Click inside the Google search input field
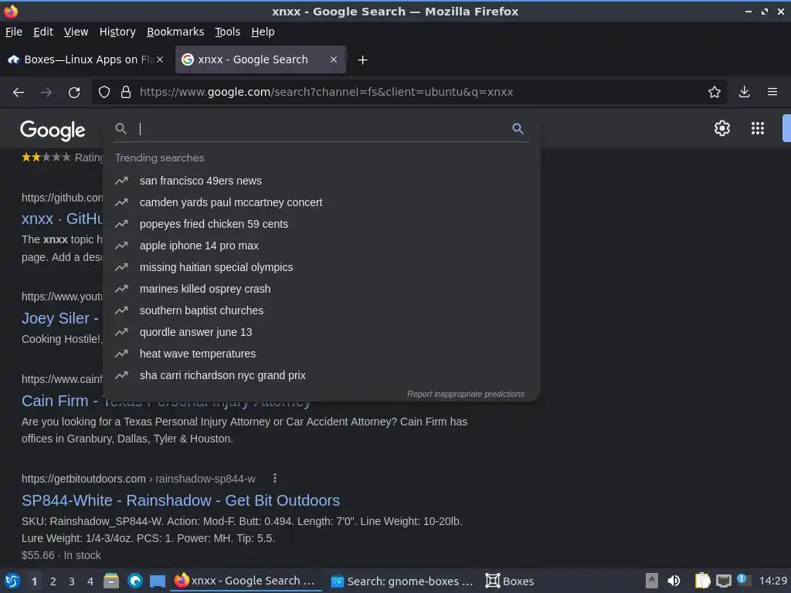The width and height of the screenshot is (791, 593). (323, 129)
